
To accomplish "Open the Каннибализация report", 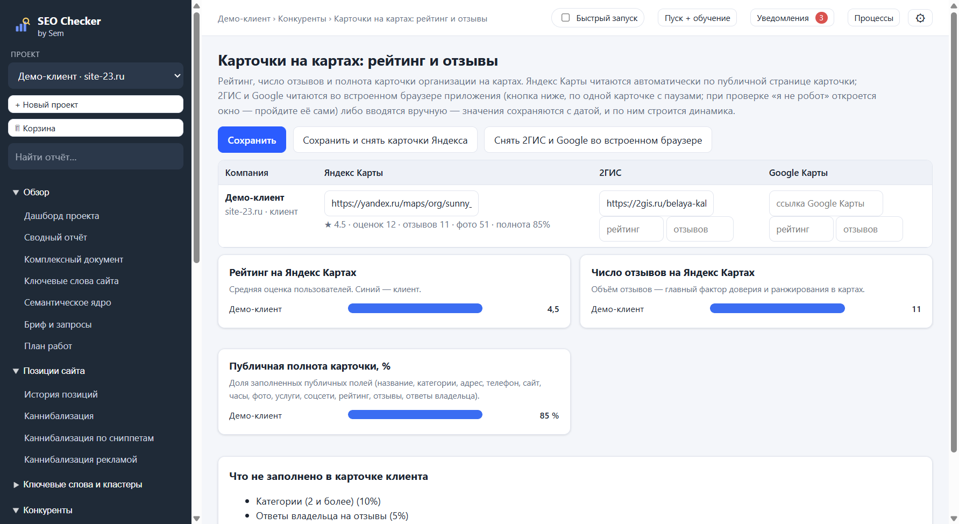I will [x=59, y=416].
